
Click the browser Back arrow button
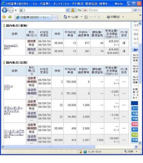click(x=5, y=10)
